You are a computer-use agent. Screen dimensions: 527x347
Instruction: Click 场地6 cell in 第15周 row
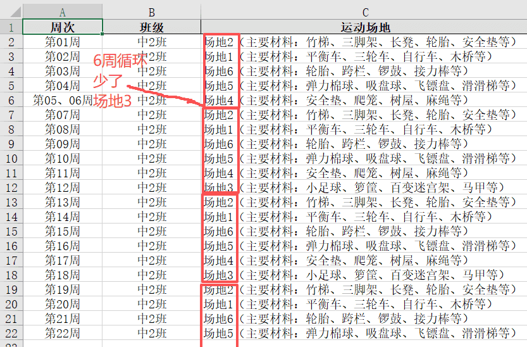(364, 231)
